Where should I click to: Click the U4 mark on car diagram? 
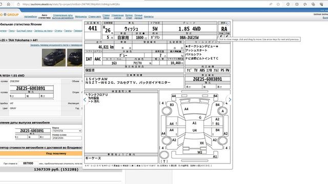195,130
